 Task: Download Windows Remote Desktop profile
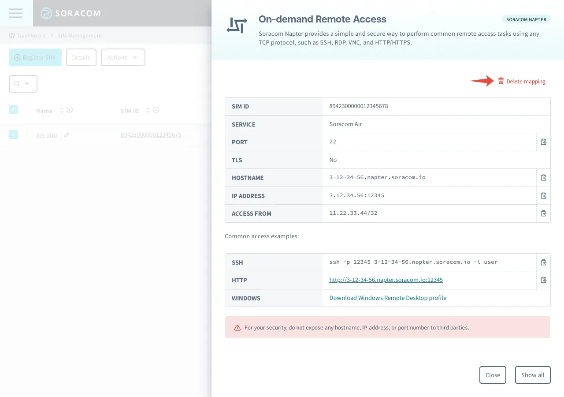pyautogui.click(x=388, y=298)
